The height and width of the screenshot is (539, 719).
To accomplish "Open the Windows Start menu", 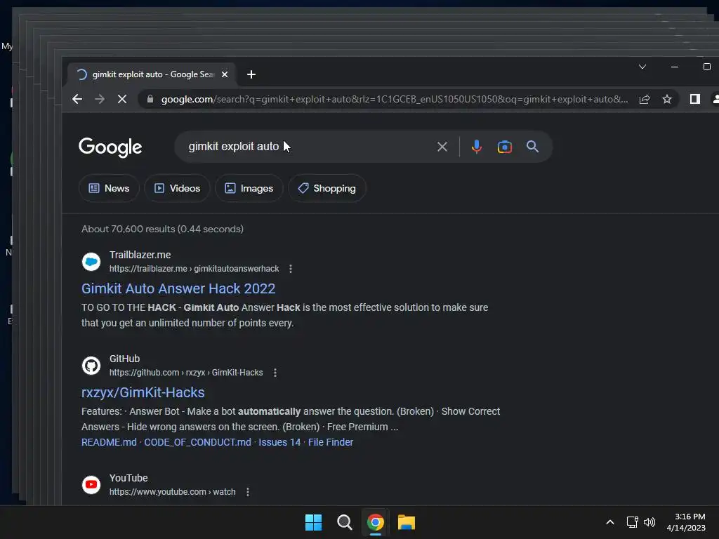I will [x=314, y=522].
